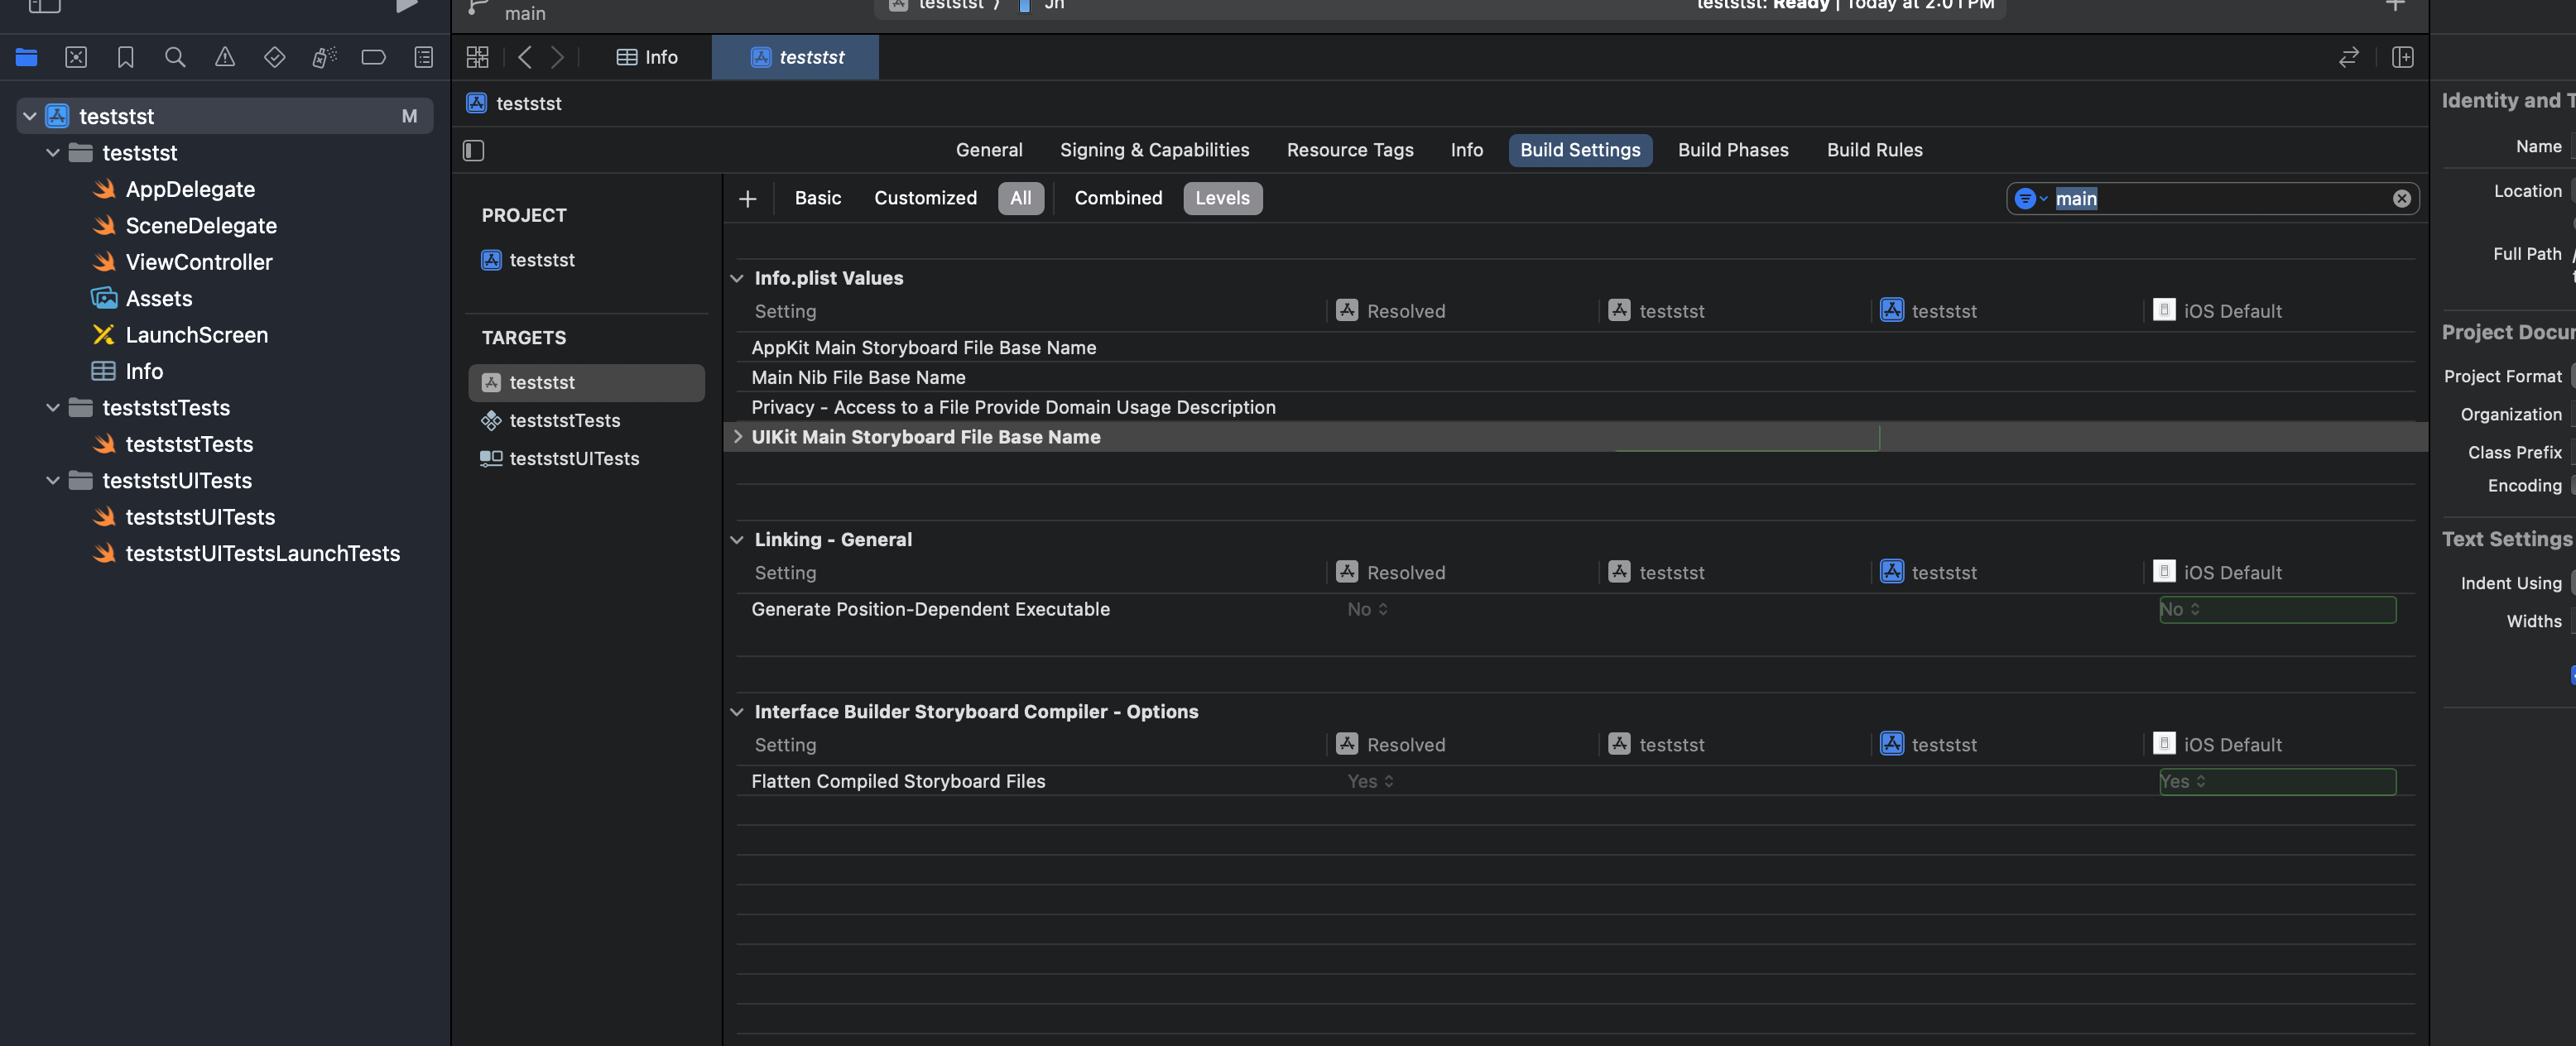Open AppDelegate file in navigator
Screen dimensions: 2576x1046
(190, 189)
